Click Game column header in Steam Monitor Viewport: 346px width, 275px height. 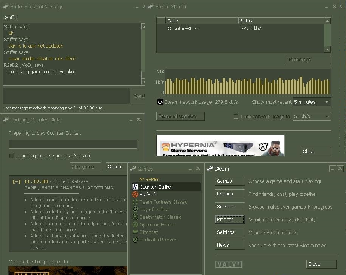pos(202,21)
